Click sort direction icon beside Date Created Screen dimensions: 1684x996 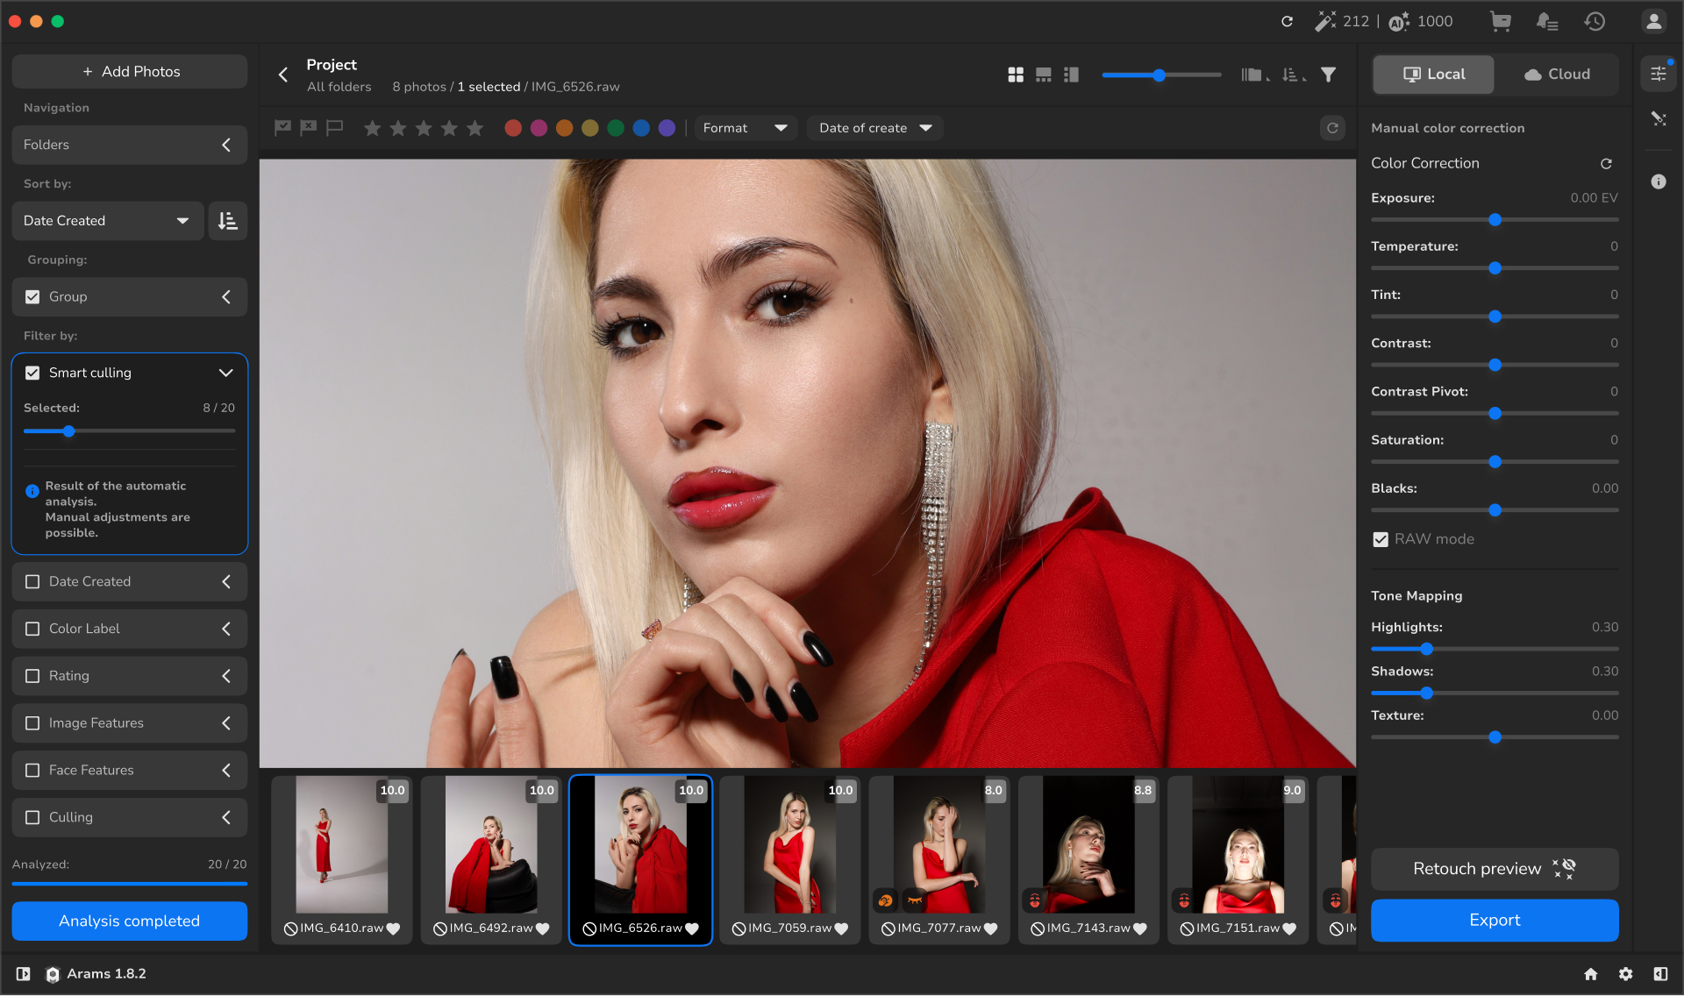click(227, 221)
